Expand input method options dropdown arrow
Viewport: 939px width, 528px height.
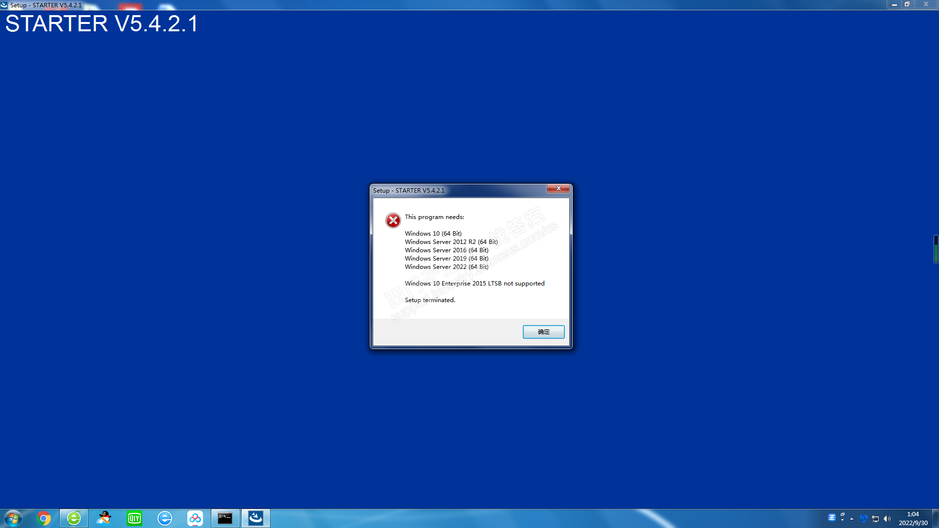point(842,520)
